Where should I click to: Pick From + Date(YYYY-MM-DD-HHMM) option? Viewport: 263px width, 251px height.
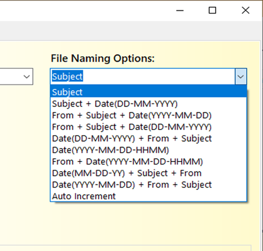(148, 161)
